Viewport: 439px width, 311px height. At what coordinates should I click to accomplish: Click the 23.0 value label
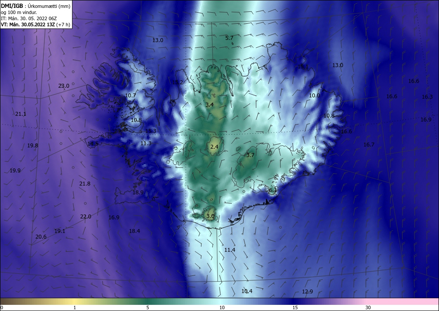point(64,86)
